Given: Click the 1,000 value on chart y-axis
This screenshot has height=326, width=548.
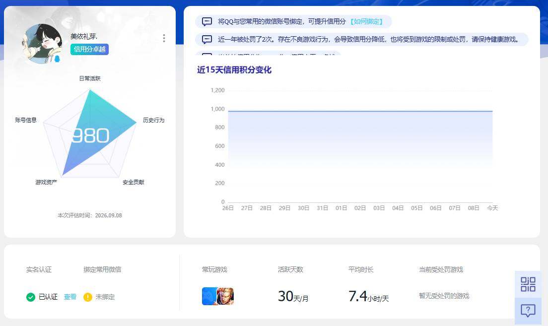Looking at the screenshot, I should tap(217, 109).
